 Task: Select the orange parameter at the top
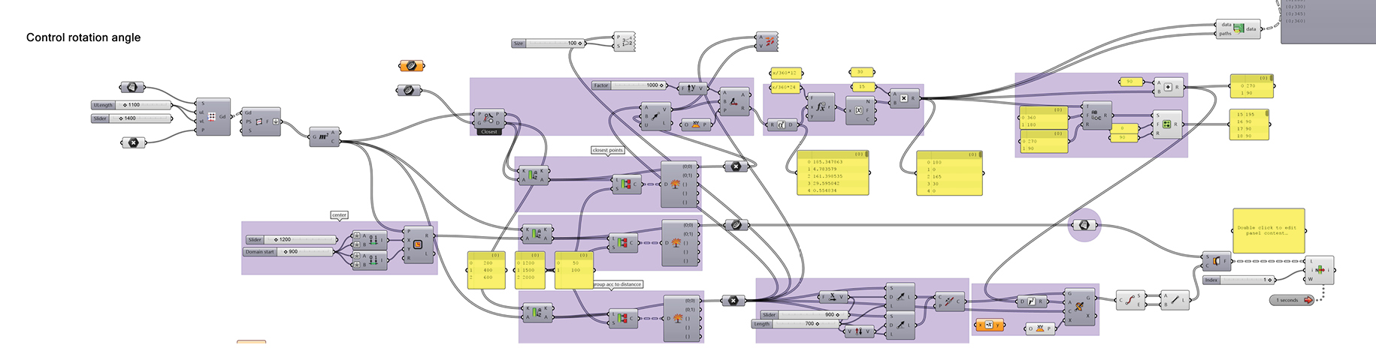click(x=412, y=66)
